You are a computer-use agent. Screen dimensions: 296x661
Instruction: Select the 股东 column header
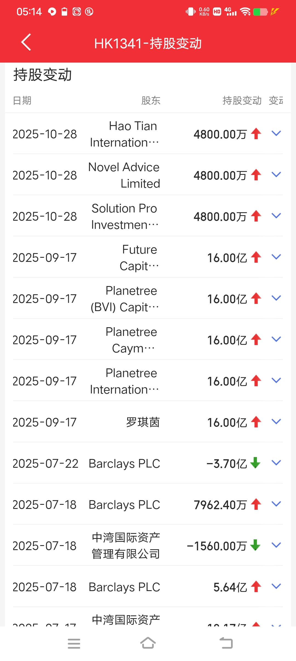(x=151, y=100)
